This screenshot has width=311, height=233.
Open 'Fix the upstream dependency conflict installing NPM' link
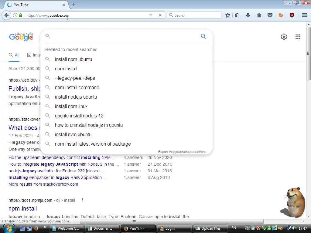(x=62, y=157)
